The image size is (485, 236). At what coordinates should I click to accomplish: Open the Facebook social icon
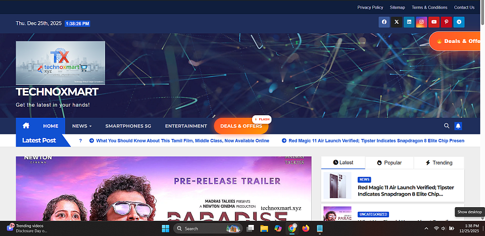(x=384, y=22)
